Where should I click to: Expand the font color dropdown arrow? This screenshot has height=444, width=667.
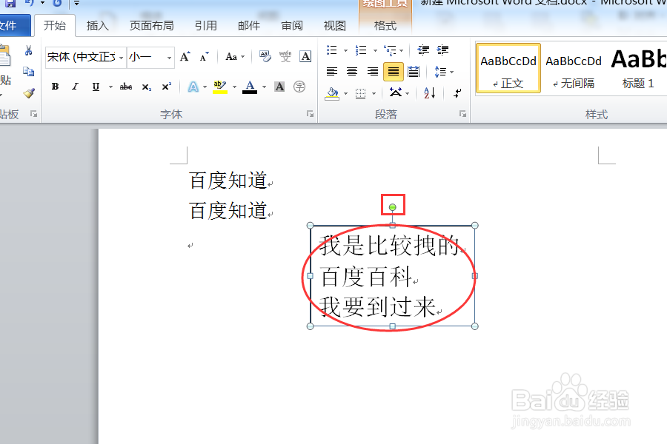click(264, 87)
